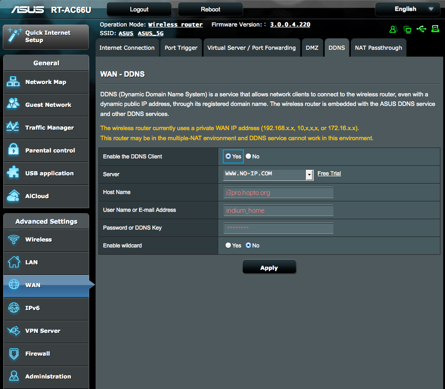Image resolution: width=445 pixels, height=389 pixels.
Task: Click the USB status icon in header
Action: (421, 29)
